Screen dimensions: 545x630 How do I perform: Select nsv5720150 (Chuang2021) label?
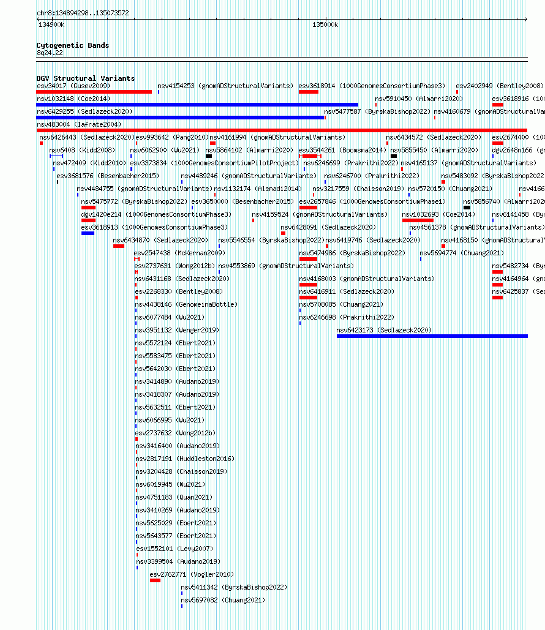[x=449, y=189]
